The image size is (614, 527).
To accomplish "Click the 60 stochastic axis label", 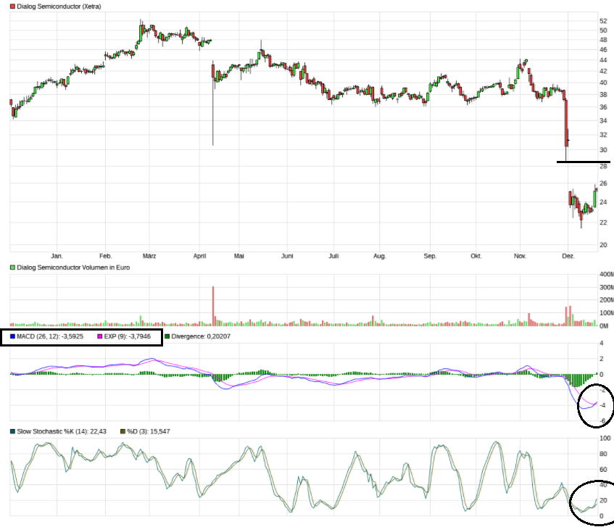I will (x=603, y=470).
